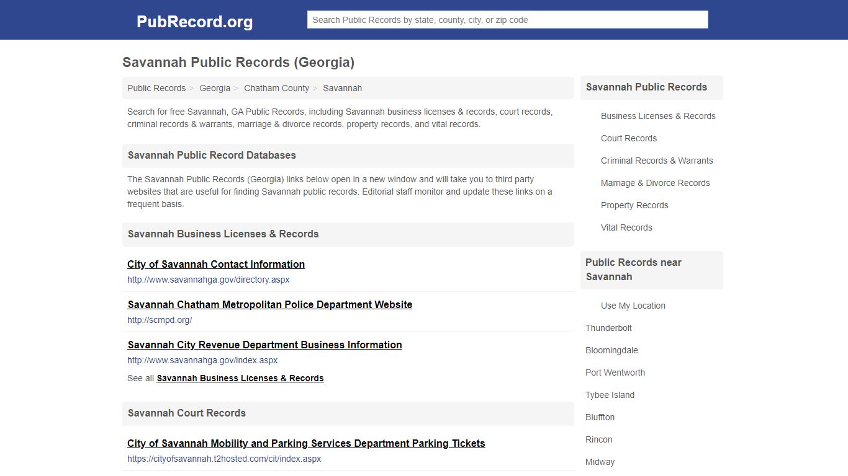Open Bluffton nearby records
848x476 pixels.
pyautogui.click(x=600, y=417)
